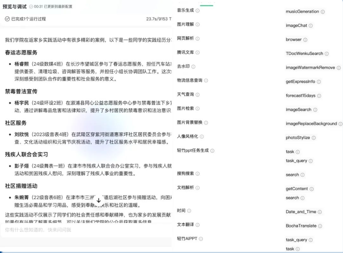The image size is (343, 253).
Task: Click the info icon next to 图片背景替换
Action: [206, 123]
